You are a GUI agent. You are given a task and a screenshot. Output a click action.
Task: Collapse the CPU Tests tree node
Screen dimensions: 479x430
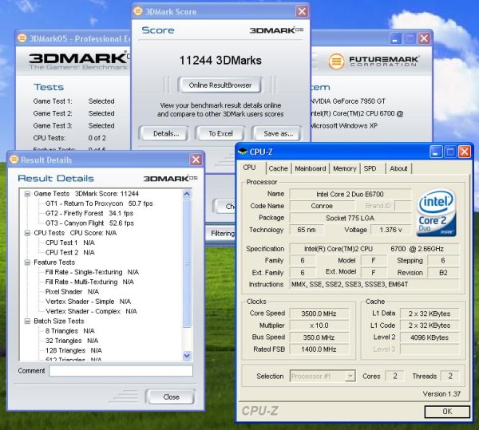27,233
